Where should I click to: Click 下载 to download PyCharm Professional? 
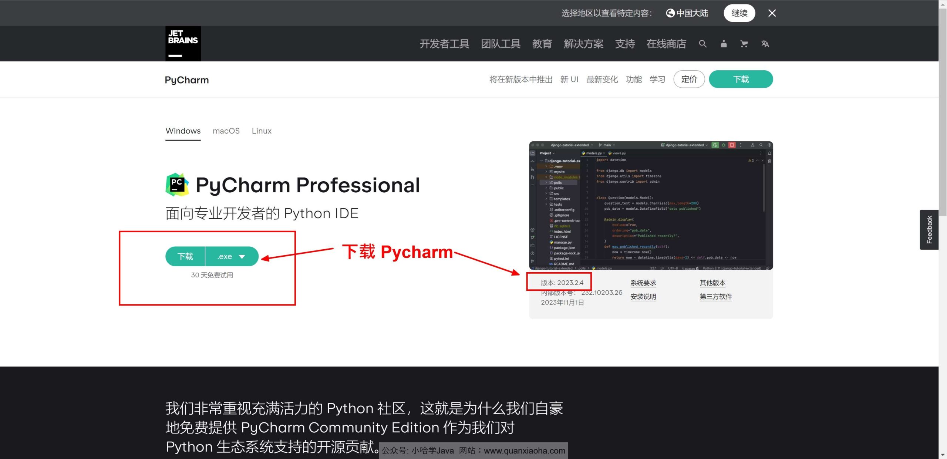click(x=185, y=256)
